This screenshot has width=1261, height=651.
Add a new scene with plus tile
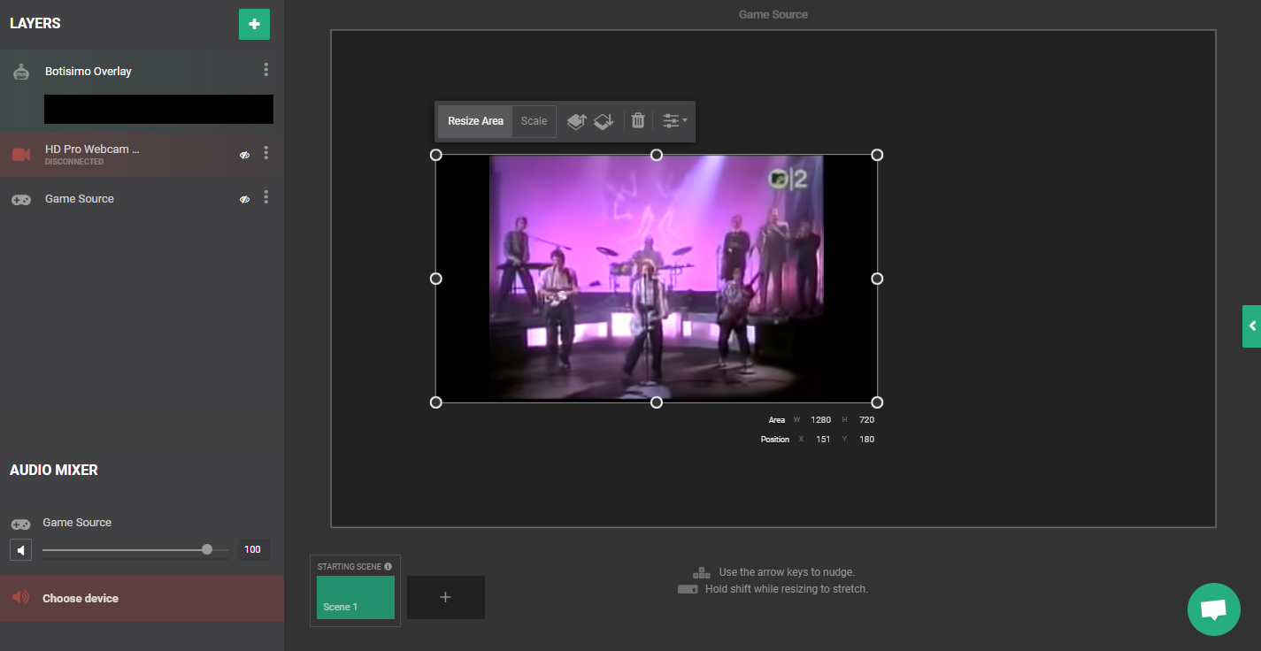coord(446,597)
